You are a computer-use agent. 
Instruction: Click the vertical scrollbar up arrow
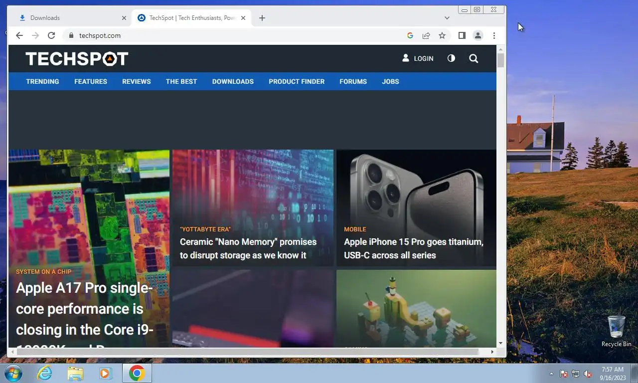click(x=501, y=48)
